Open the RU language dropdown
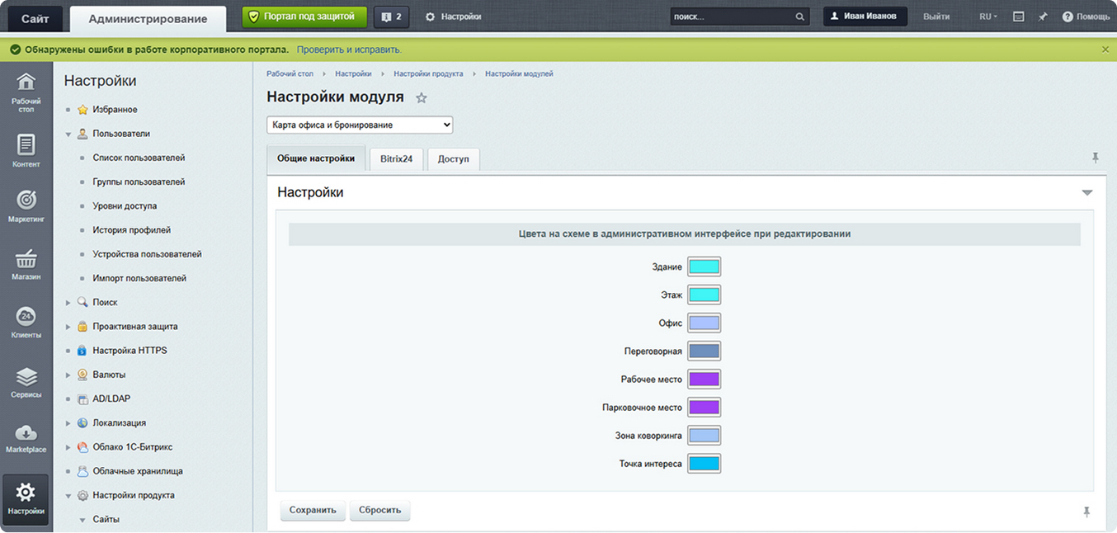The width and height of the screenshot is (1117, 533). coord(988,17)
